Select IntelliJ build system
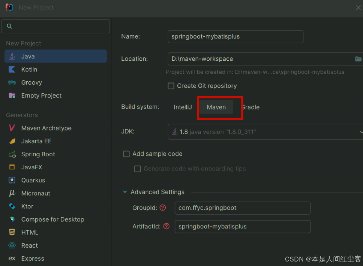This screenshot has width=363, height=266. coord(183,107)
